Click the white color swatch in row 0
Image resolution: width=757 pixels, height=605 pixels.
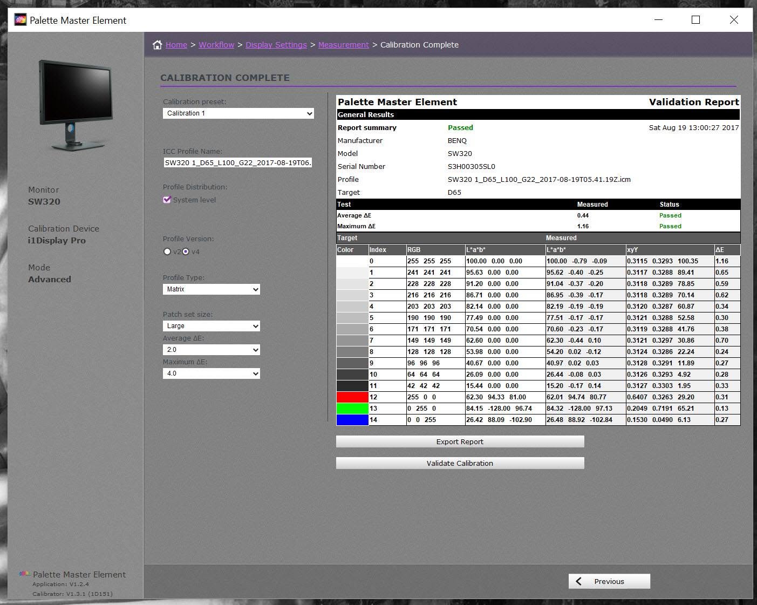point(352,261)
